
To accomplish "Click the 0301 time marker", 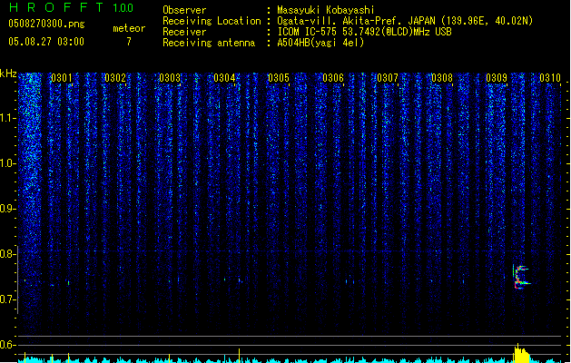I will [61, 78].
